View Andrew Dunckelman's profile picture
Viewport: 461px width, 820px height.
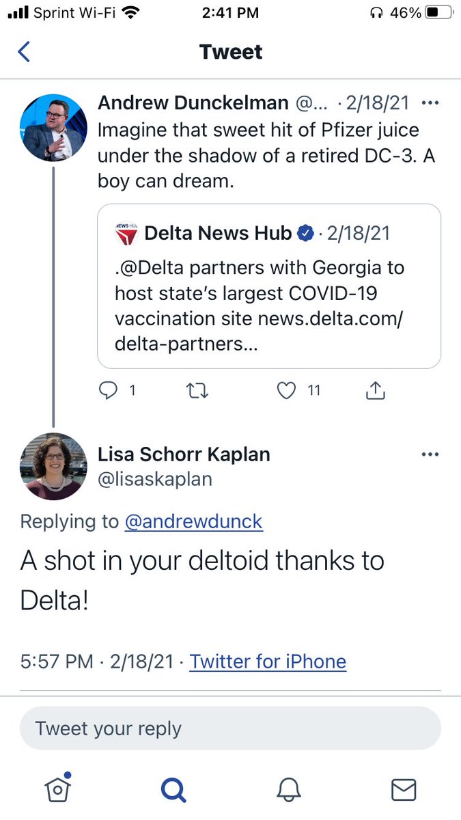pos(53,128)
